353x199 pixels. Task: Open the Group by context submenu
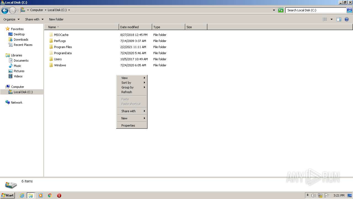(x=132, y=87)
